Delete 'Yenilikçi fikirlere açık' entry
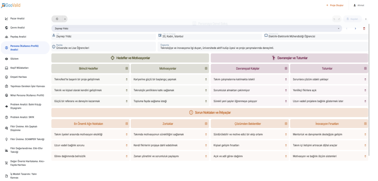Image resolution: width=378 pixels, height=181 pixels. [x=365, y=90]
